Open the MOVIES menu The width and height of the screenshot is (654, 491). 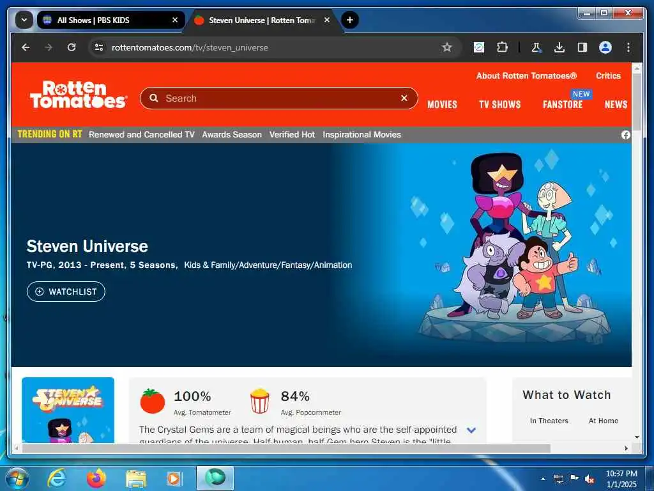(442, 104)
